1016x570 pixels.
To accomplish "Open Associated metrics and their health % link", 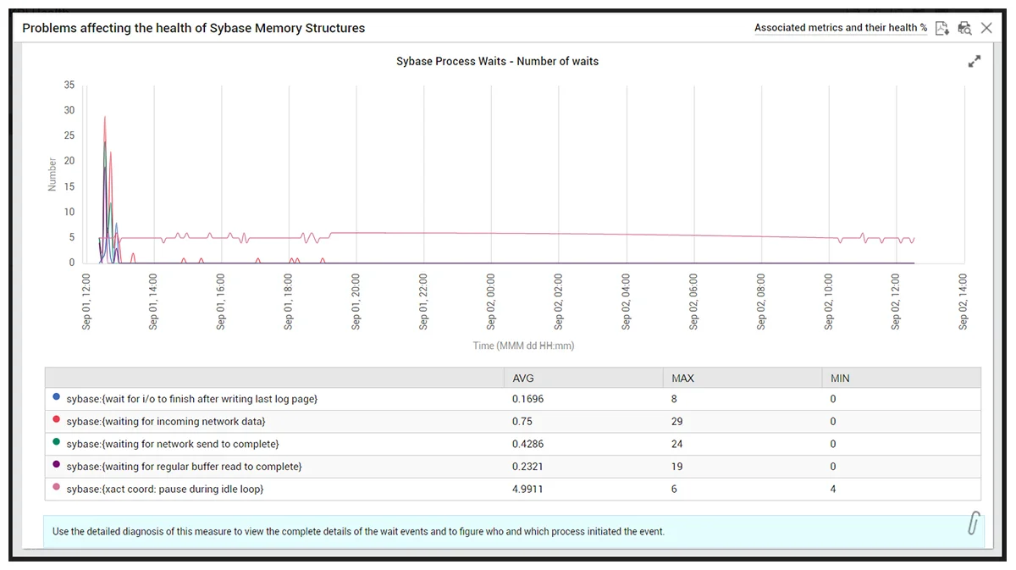I will (x=841, y=28).
